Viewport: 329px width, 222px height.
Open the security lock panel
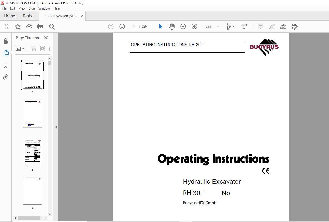[6, 41]
